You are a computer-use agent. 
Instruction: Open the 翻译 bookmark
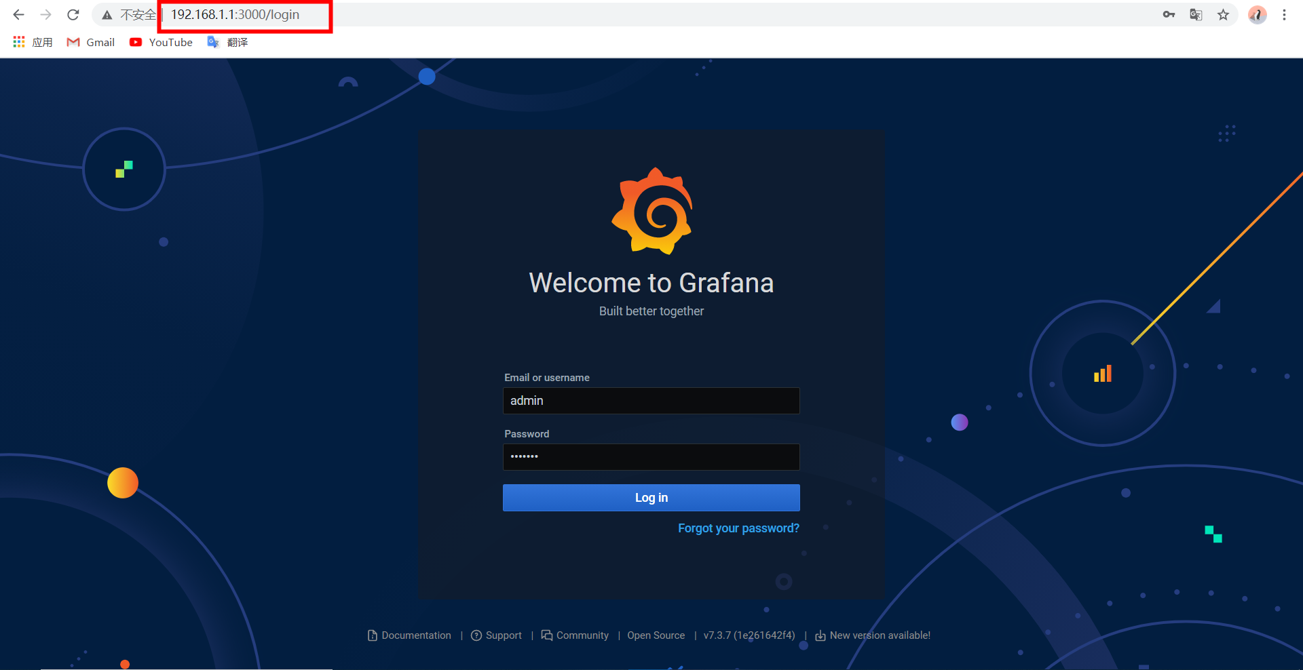pyautogui.click(x=227, y=42)
